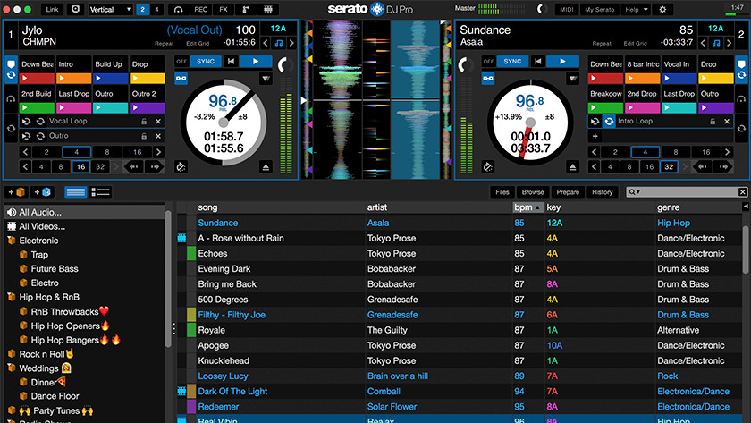
Task: Trigger the yellow Drop cue on deck 2
Action: coord(715,78)
